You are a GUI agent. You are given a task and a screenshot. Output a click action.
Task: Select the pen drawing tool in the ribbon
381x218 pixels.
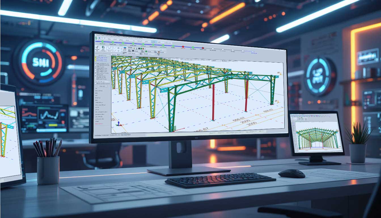pyautogui.click(x=97, y=47)
